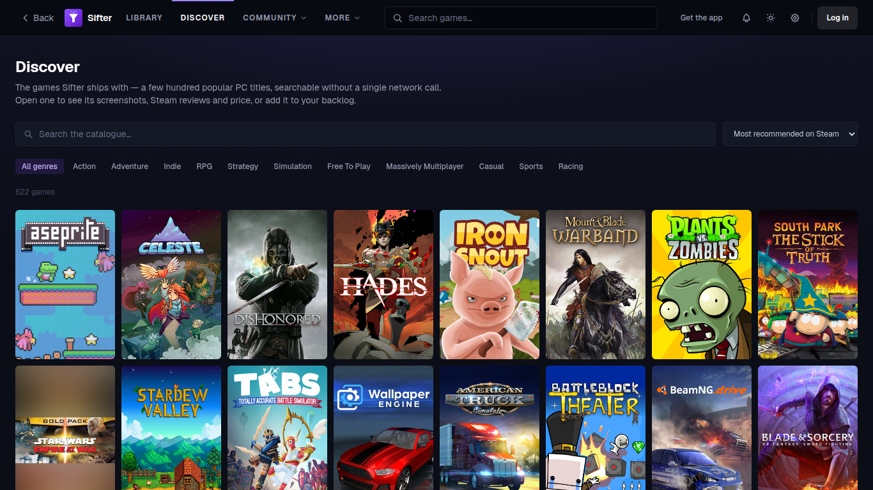The height and width of the screenshot is (490, 873).
Task: Open settings via the gear icon
Action: point(795,18)
